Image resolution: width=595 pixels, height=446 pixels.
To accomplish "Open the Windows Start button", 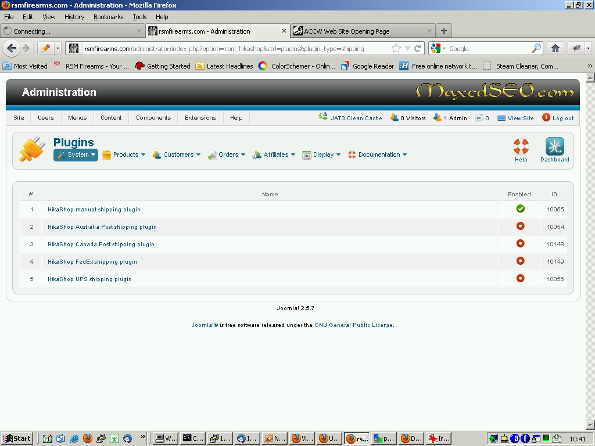I will (17, 438).
